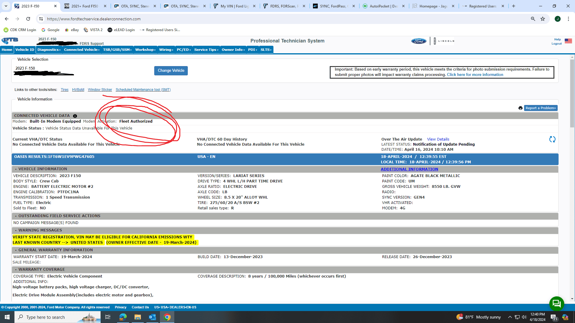Open the Wiring dropdown menu
575x323 pixels.
click(166, 50)
